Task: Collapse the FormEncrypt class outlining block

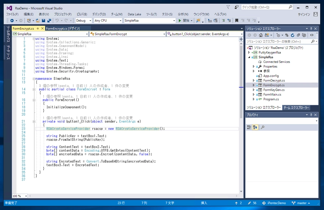Action: tap(34, 89)
